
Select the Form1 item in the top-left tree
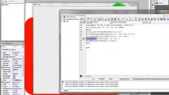click(x=6, y=5)
